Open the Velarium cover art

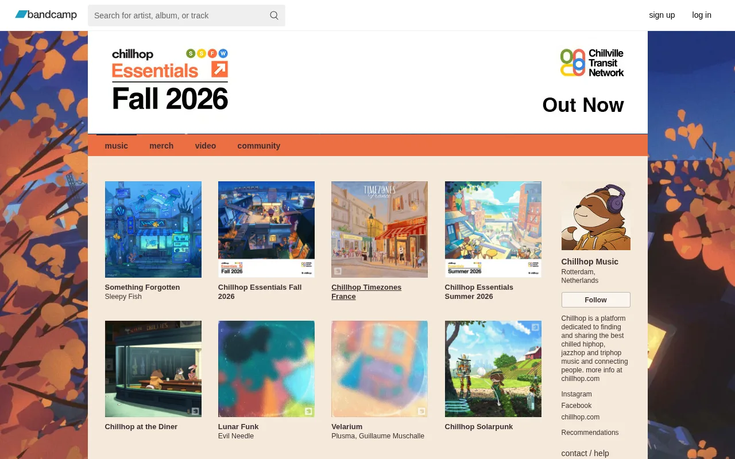pos(380,369)
